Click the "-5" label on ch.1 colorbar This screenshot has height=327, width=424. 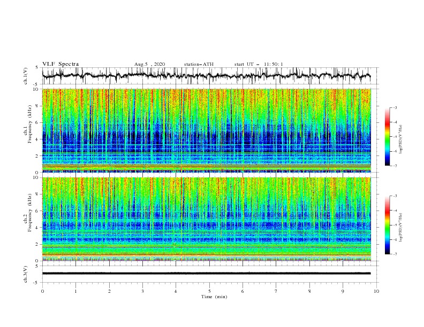pyautogui.click(x=395, y=137)
